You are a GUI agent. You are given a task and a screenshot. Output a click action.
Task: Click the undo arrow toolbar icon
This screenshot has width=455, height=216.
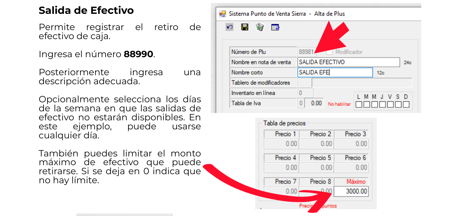click(230, 27)
